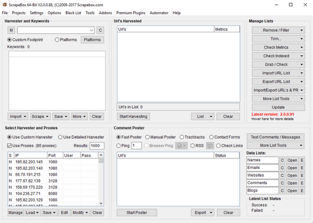Viewport: 313px width, 223px height.
Task: Click the RSS options icon button
Action: point(210,145)
